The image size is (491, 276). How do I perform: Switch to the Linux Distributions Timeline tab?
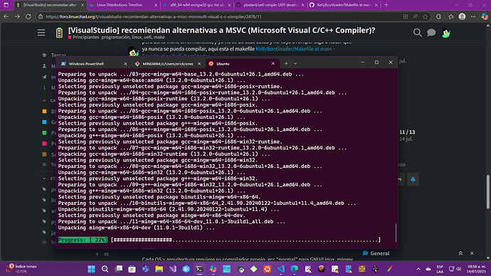[120, 5]
